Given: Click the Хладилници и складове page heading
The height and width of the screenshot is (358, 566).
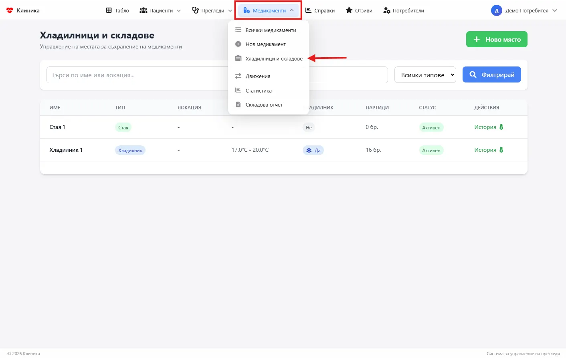Looking at the screenshot, I should coord(97,35).
